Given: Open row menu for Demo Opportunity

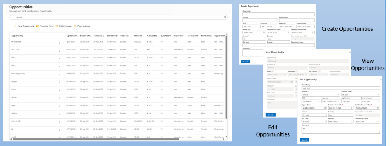Looking at the screenshot, I should click(60, 74).
